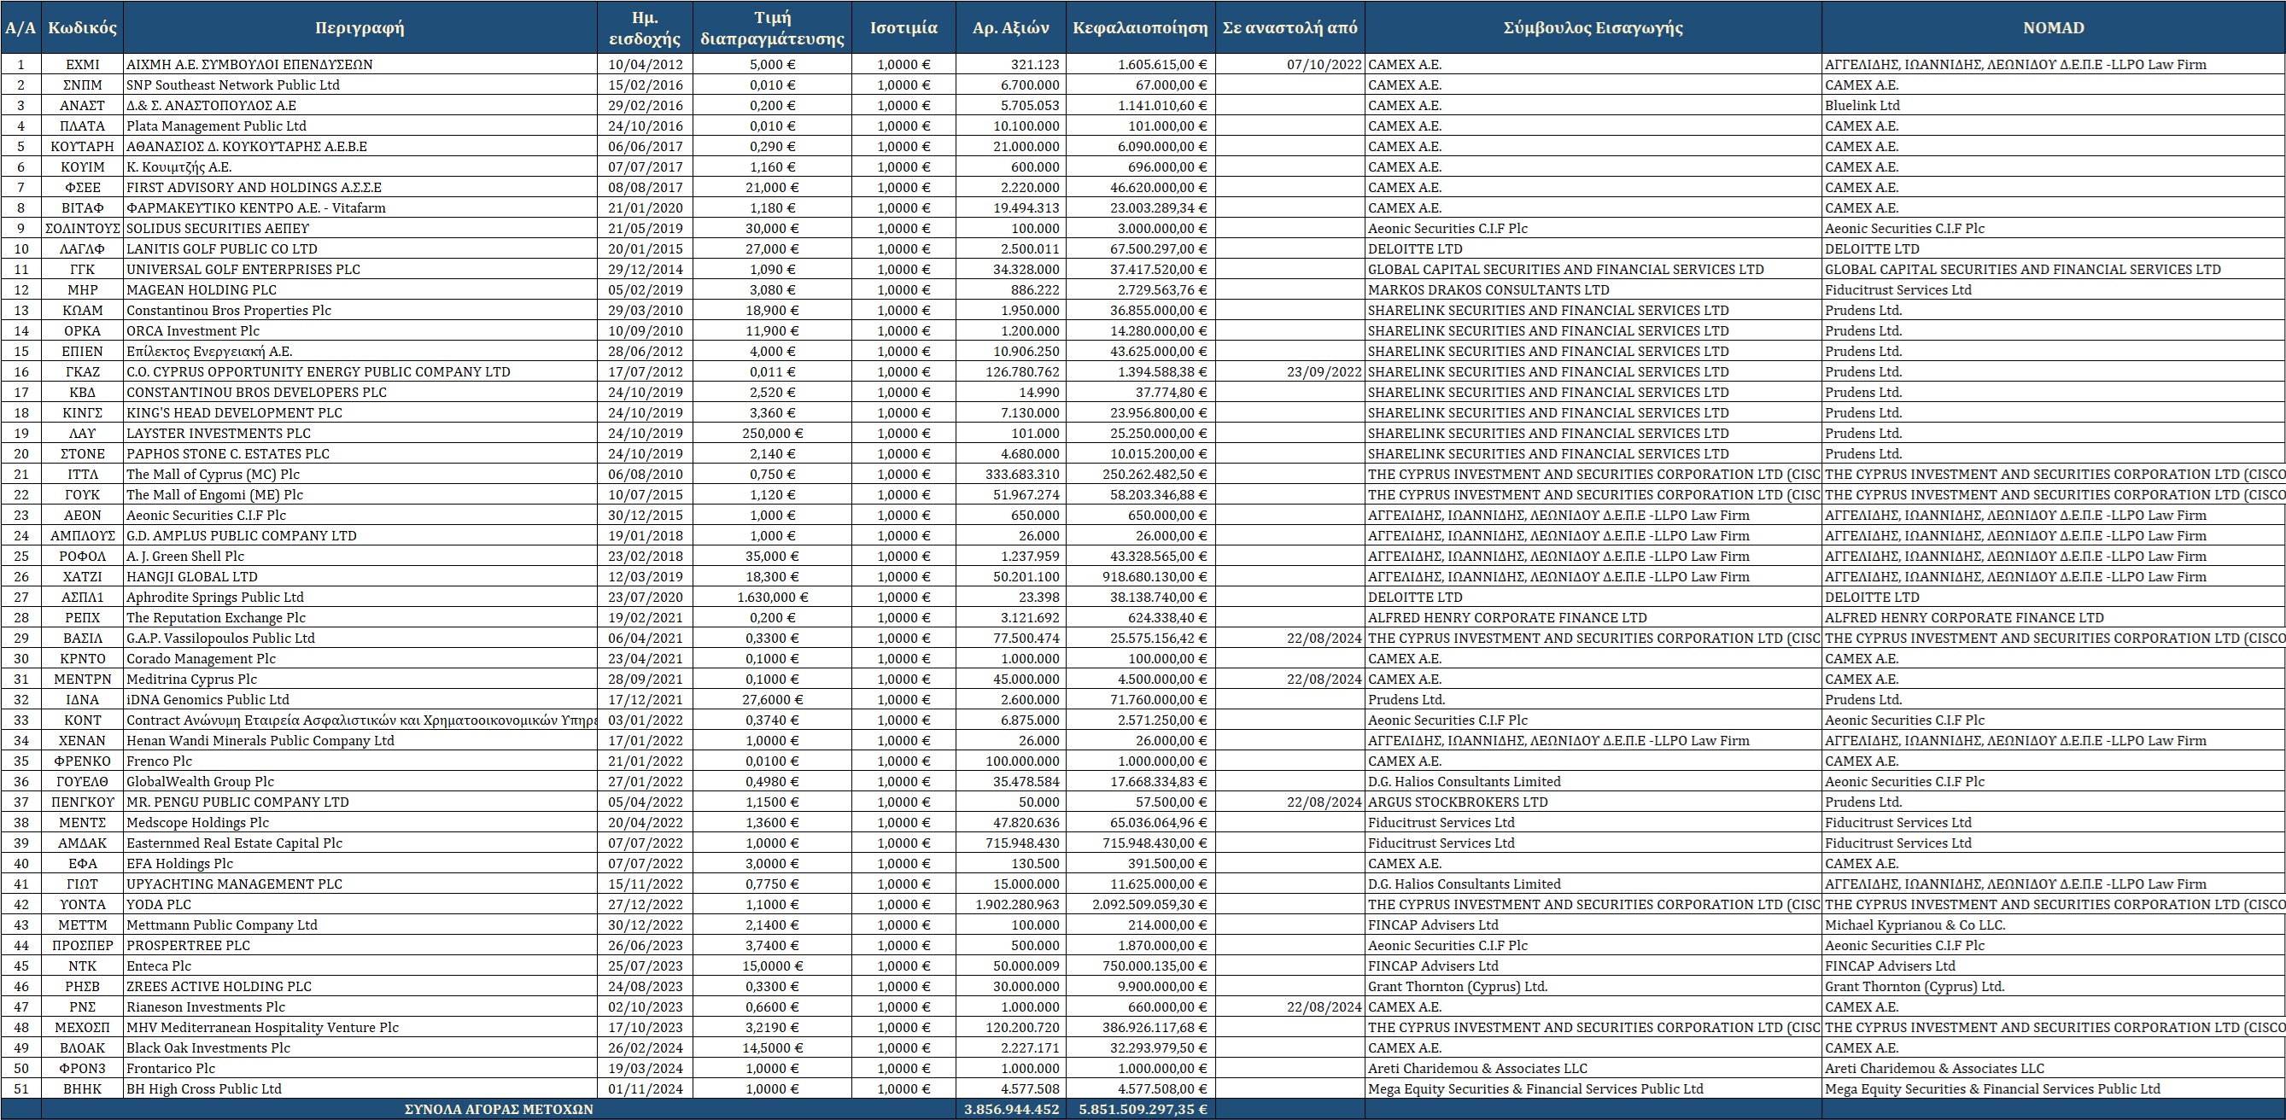Screen dimensions: 2286x1120
Task: Select the cell LANITIS GOLF PUBLIC CO LTD
Action: [x=360, y=249]
